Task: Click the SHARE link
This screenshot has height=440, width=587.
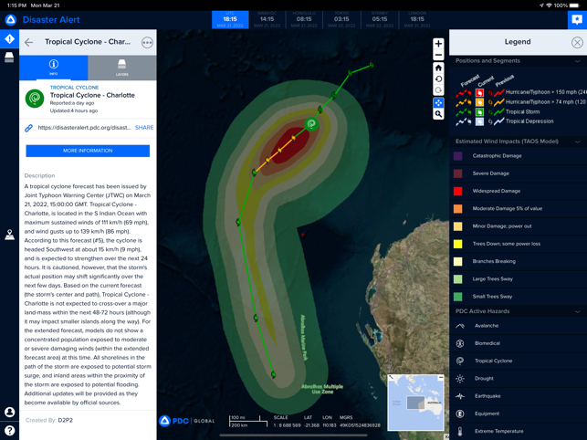Action: (x=144, y=128)
